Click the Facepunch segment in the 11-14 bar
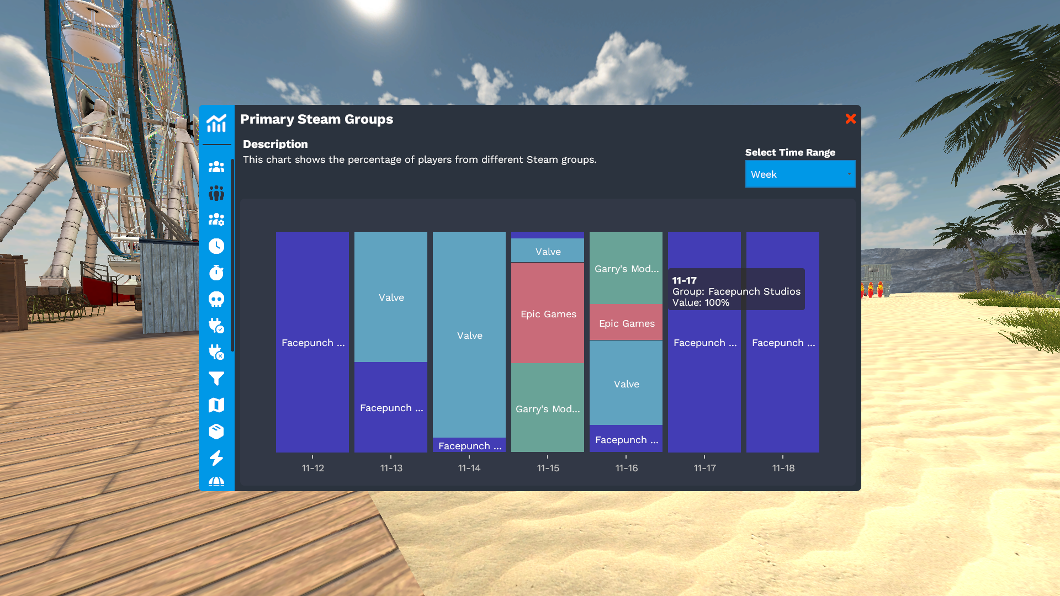1060x596 pixels. (469, 445)
